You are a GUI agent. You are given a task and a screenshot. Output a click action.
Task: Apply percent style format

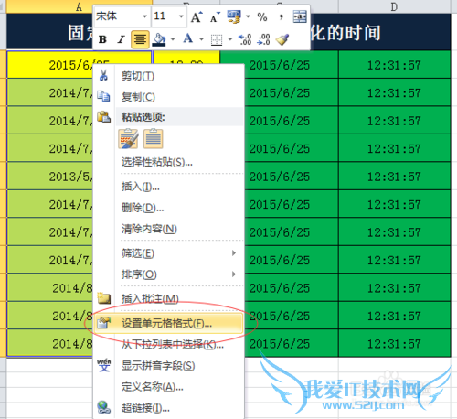click(x=262, y=16)
